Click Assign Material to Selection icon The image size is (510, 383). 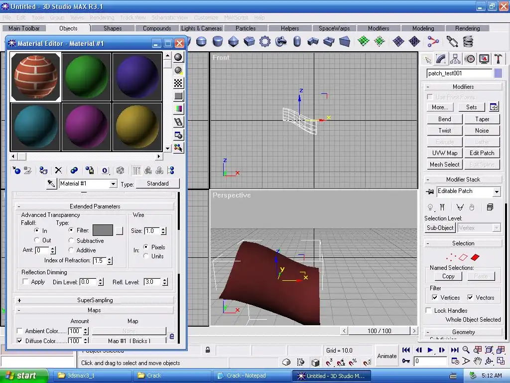point(43,171)
